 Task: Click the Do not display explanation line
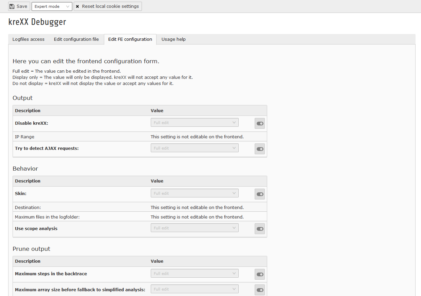click(x=93, y=83)
